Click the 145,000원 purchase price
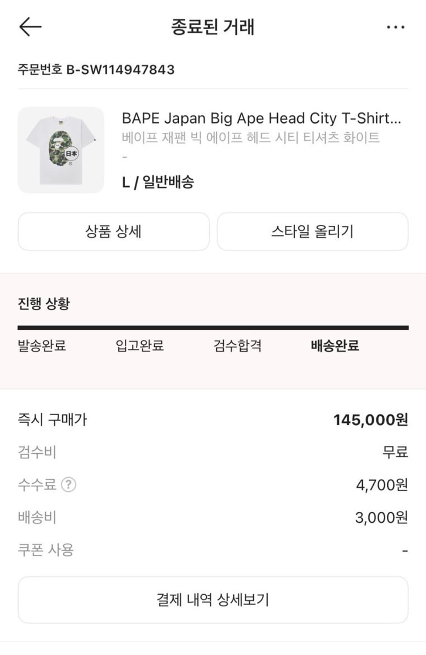This screenshot has height=655, width=426. pos(371,420)
